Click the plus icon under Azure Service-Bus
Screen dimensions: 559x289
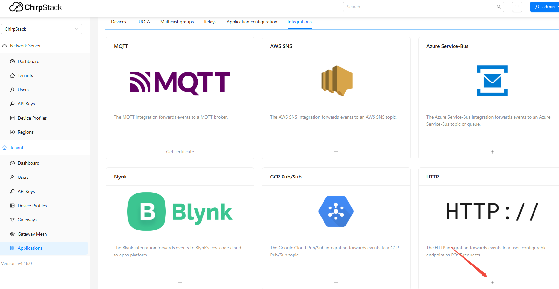point(492,152)
